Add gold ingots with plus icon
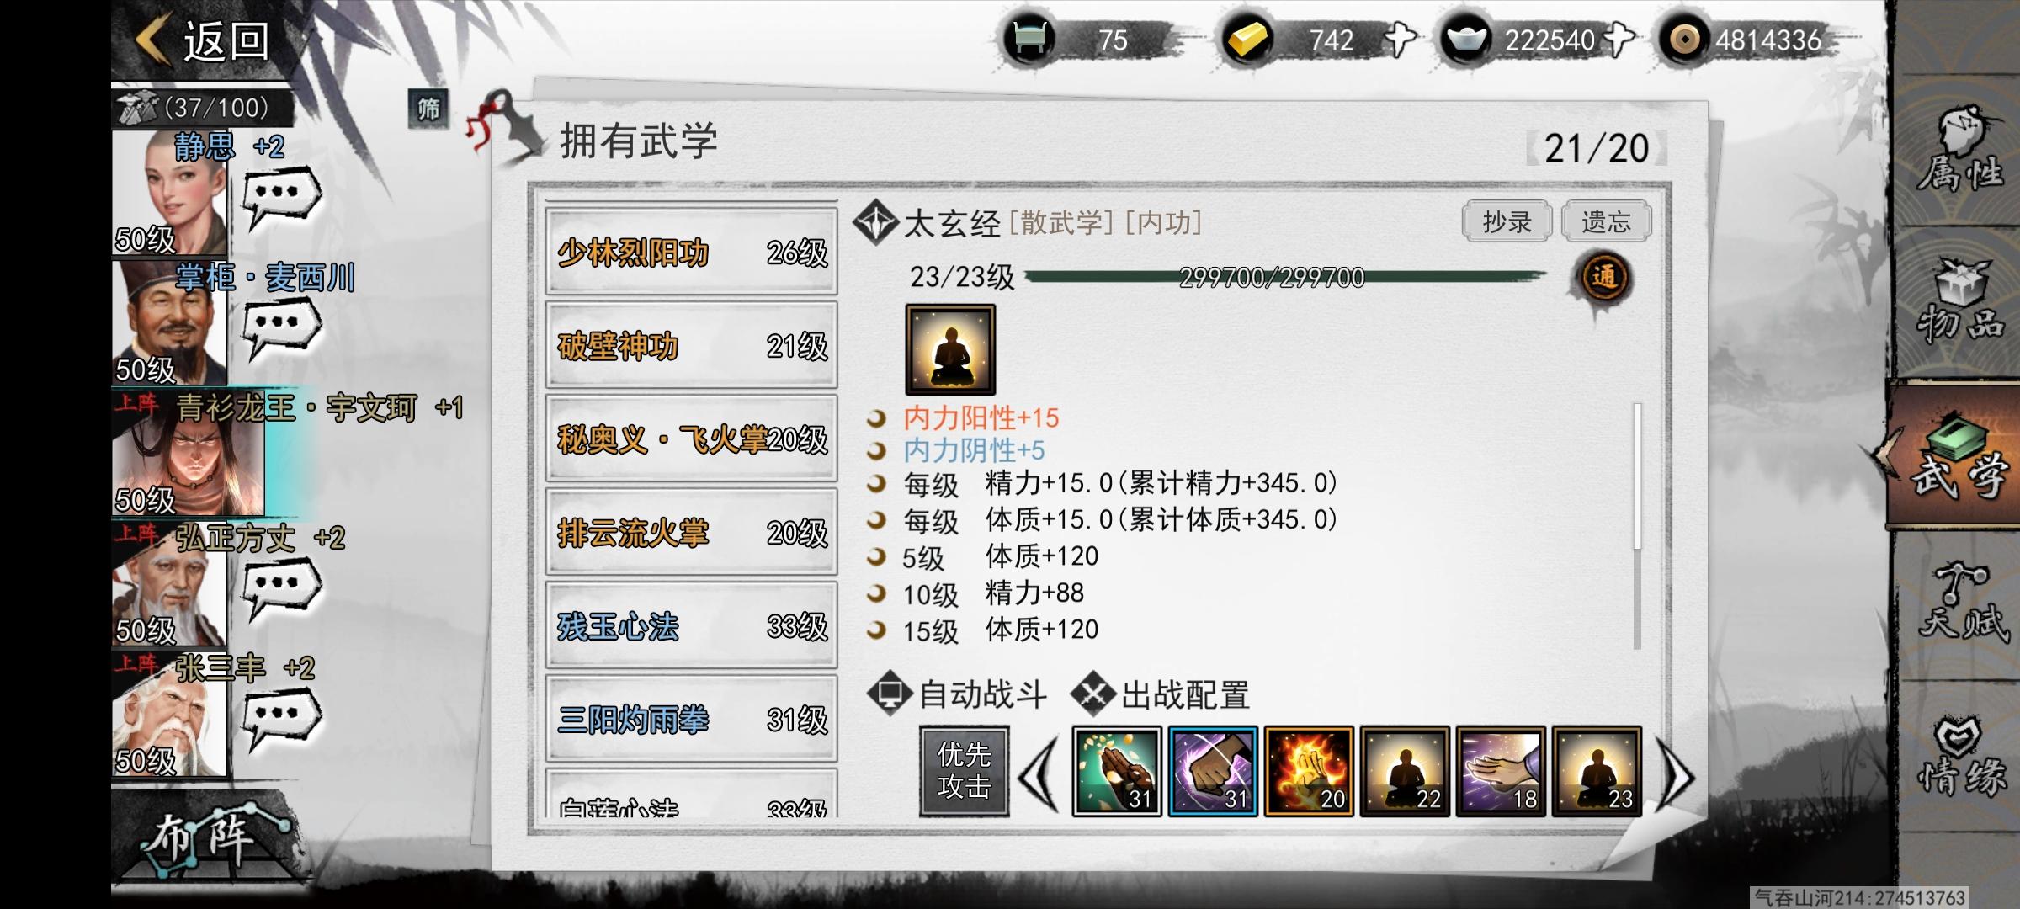 1399,40
